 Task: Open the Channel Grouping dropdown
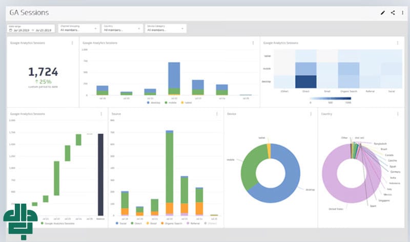[x=78, y=28]
